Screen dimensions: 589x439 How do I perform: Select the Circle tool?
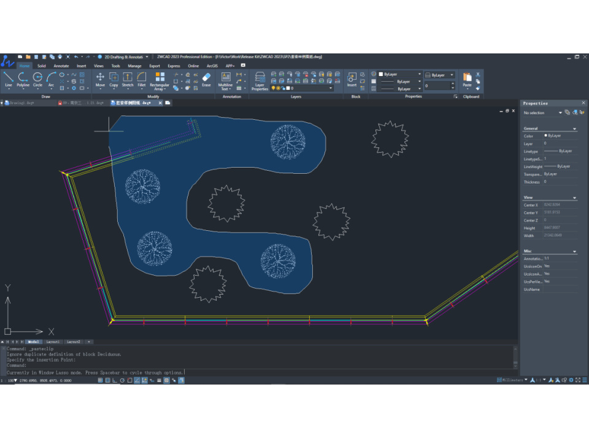[37, 80]
